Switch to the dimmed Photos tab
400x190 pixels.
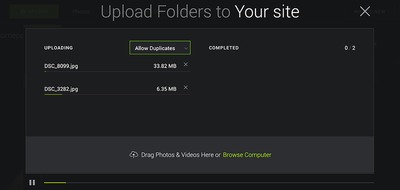pyautogui.click(x=81, y=11)
